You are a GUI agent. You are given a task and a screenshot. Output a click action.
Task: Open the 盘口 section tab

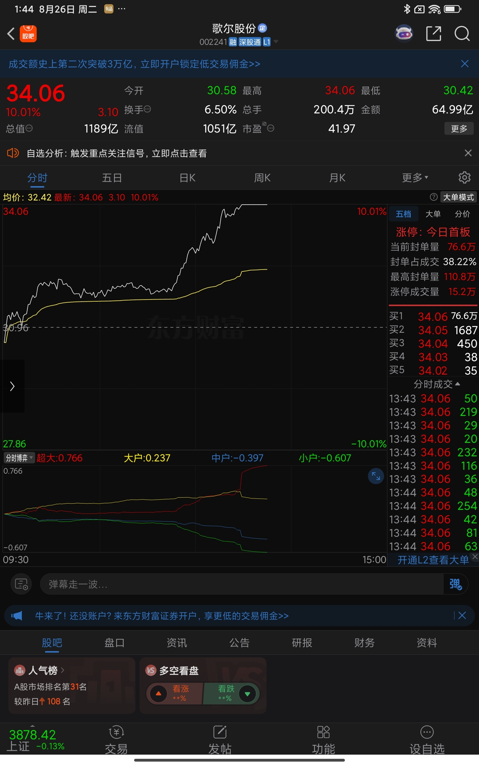coord(114,642)
